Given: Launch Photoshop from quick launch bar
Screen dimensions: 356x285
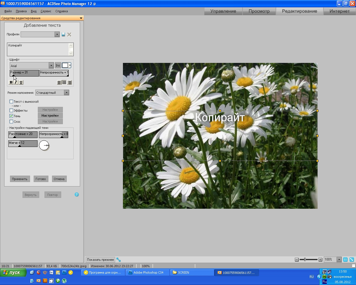Looking at the screenshot, I should click(x=64, y=272).
